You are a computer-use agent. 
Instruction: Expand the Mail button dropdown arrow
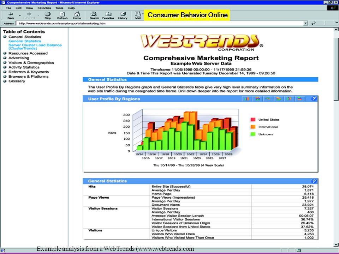143,14
